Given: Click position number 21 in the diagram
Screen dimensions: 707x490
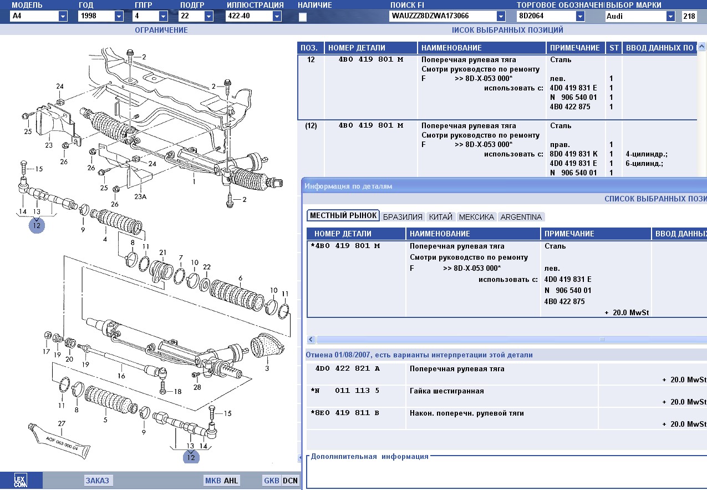Looking at the screenshot, I should pos(162,253).
